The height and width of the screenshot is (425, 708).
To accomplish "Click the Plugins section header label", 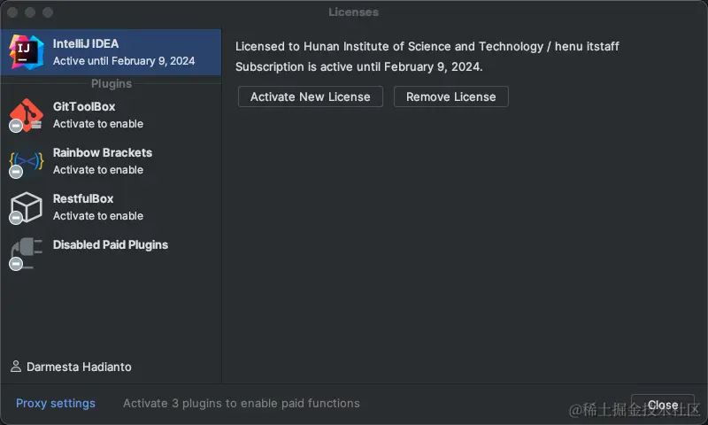I will tap(112, 84).
